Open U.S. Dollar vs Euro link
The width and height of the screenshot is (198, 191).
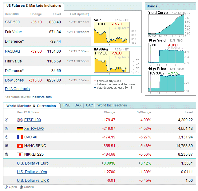point(33,163)
